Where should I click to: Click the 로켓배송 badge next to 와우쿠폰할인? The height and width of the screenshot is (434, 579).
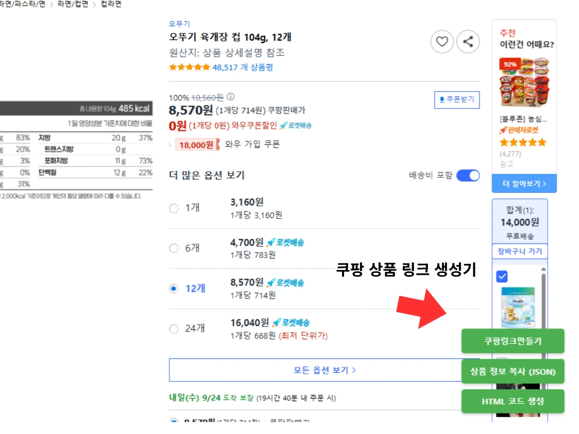(296, 125)
